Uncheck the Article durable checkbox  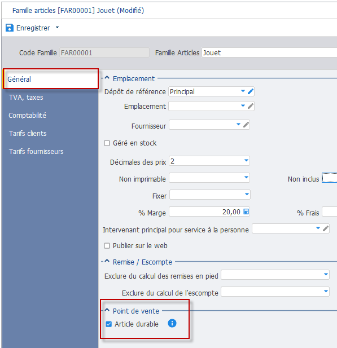[x=108, y=324]
